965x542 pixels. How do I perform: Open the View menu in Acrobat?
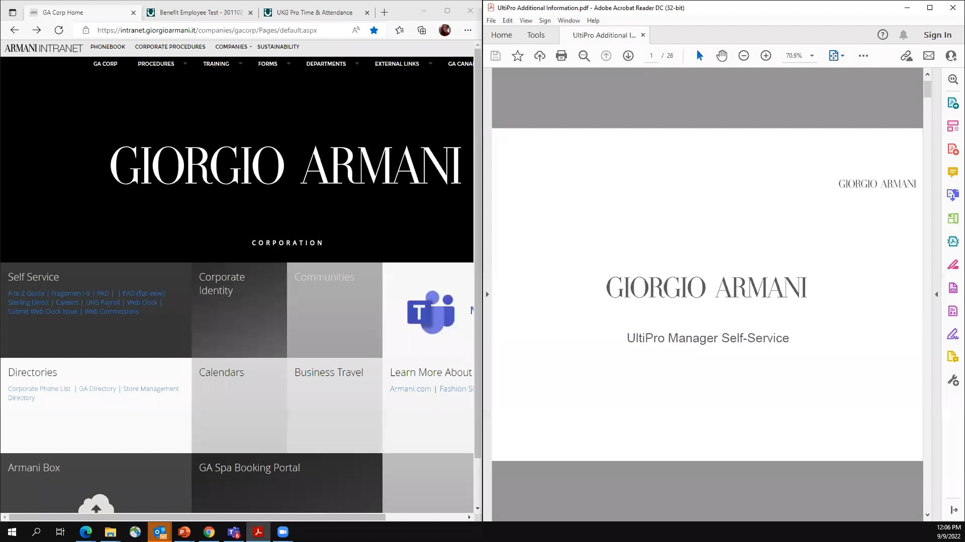(x=526, y=21)
